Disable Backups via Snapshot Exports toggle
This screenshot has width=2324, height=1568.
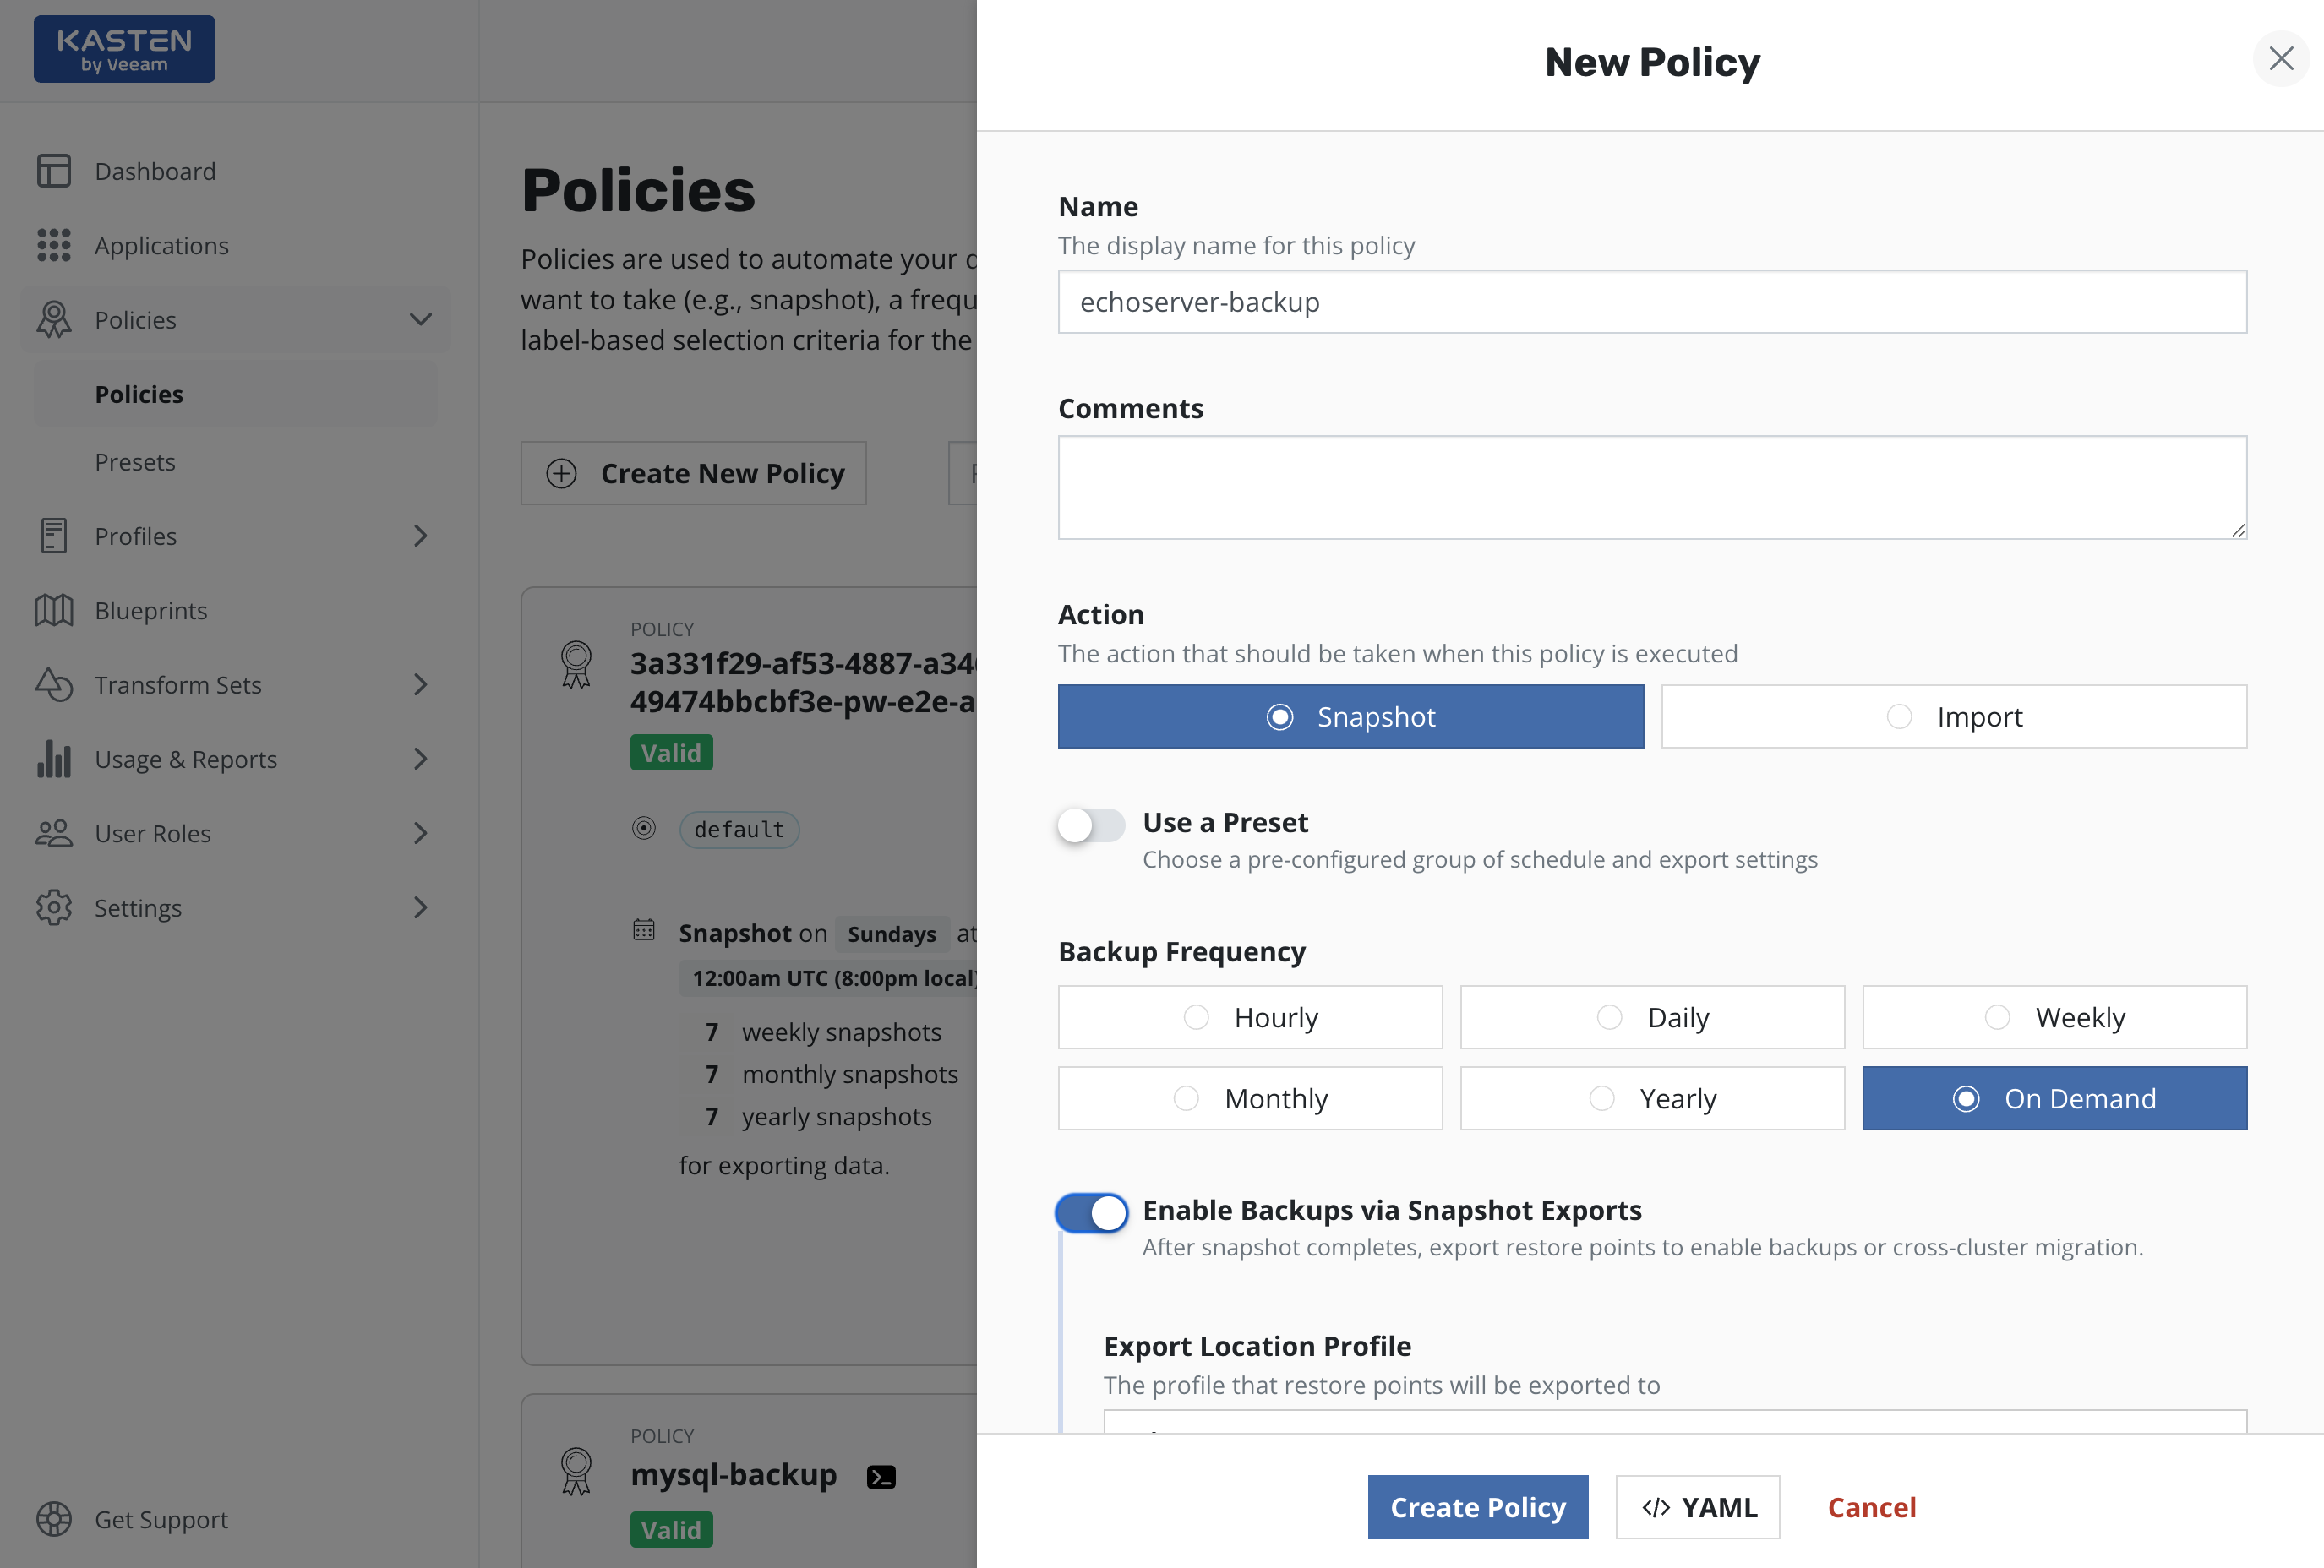1091,1213
